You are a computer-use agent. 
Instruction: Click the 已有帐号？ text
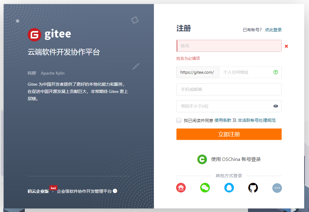(x=252, y=30)
